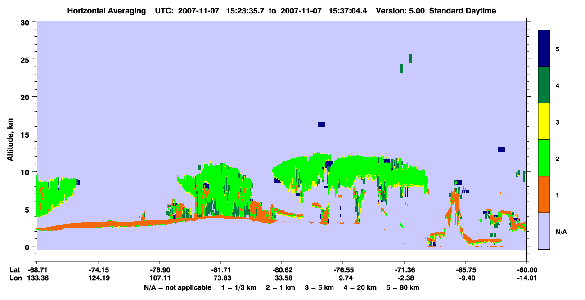585x300 pixels.
Task: Click the latitude value '-71.36'
Action: [404, 270]
